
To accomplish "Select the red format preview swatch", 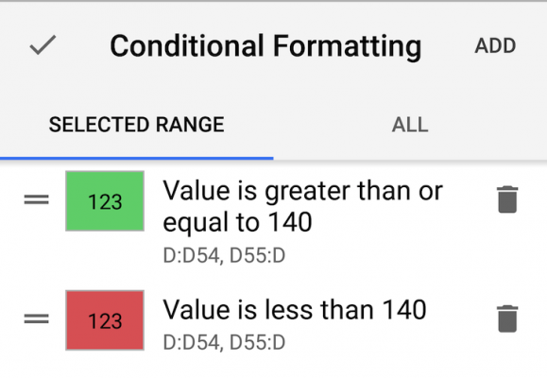I will coord(105,320).
